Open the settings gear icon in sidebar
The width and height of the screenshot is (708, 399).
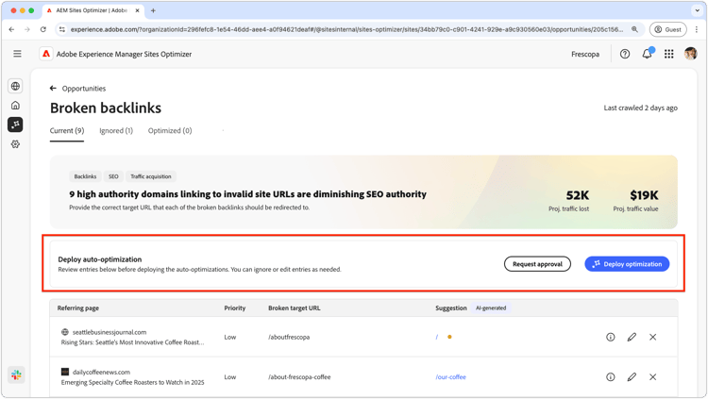pos(15,144)
